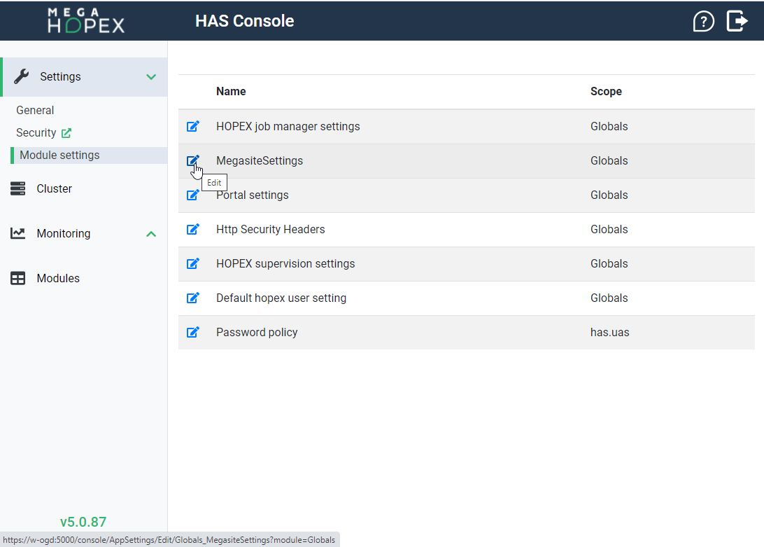This screenshot has width=764, height=547.
Task: Select Module settings submenu item
Action: pos(59,155)
